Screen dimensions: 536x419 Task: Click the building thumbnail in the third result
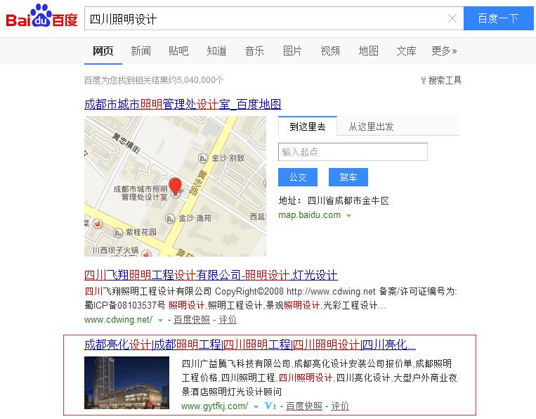coord(126,382)
